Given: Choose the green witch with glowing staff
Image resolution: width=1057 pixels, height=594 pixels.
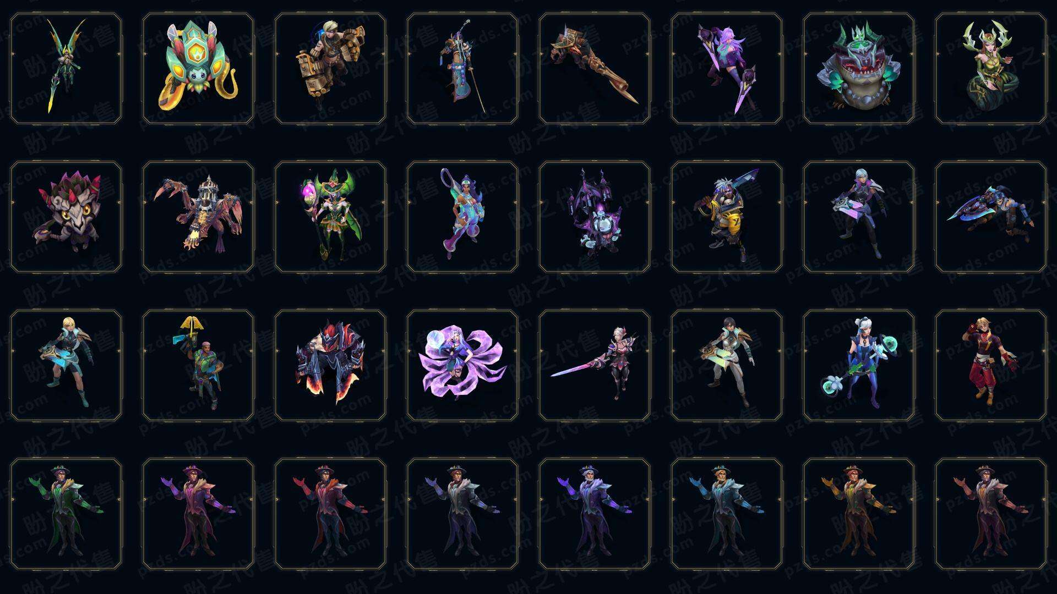Looking at the screenshot, I should (x=330, y=217).
